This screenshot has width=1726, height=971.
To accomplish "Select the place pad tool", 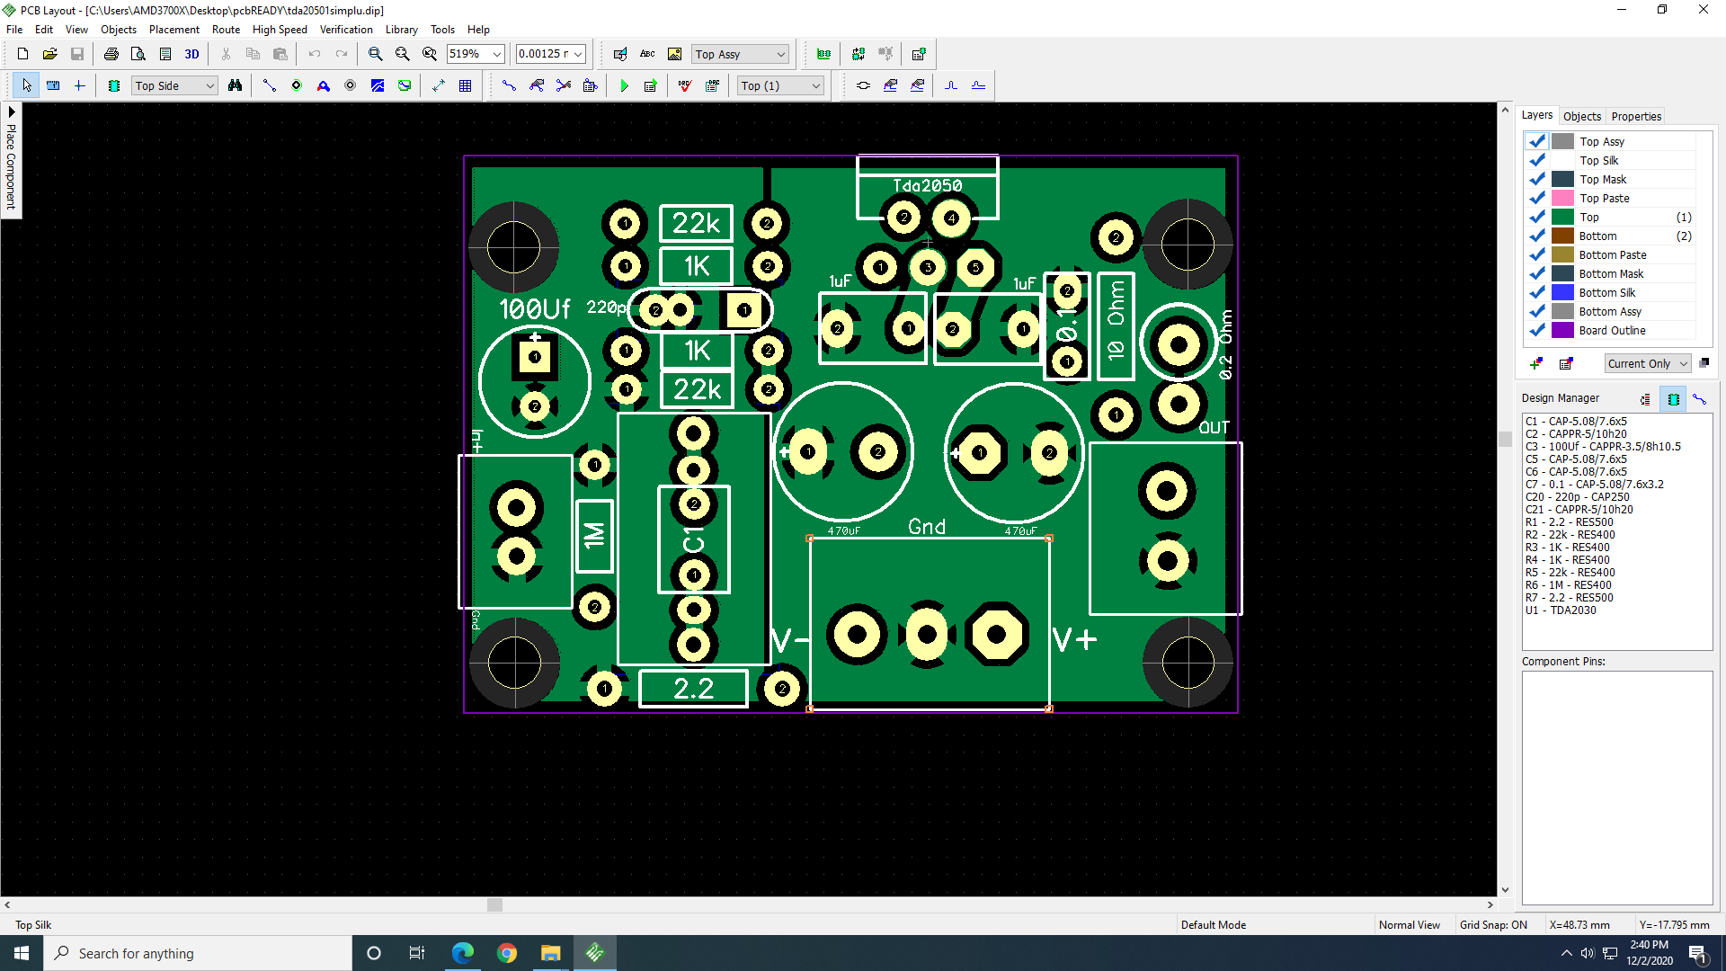I will 297,85.
